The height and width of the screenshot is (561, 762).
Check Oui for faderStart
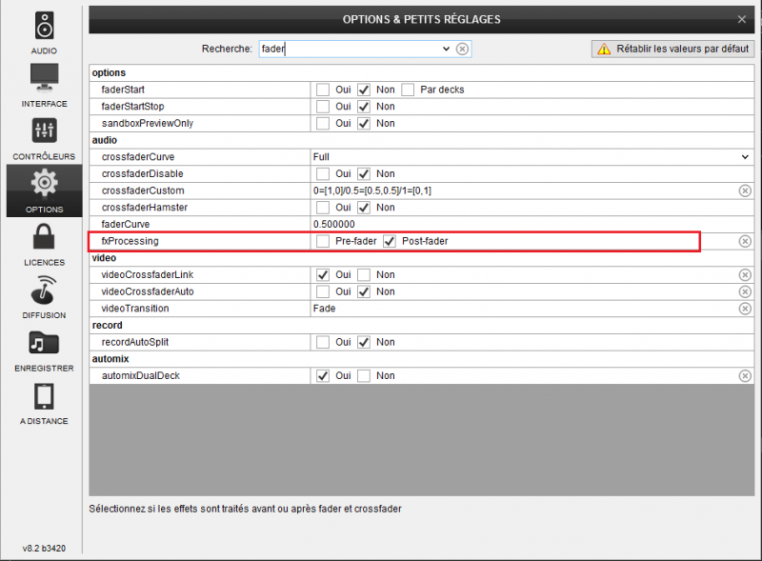coord(323,90)
